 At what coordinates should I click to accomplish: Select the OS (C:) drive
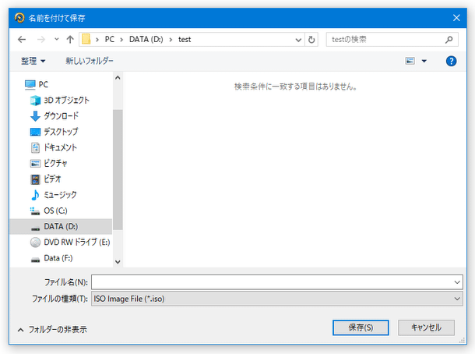pyautogui.click(x=58, y=211)
